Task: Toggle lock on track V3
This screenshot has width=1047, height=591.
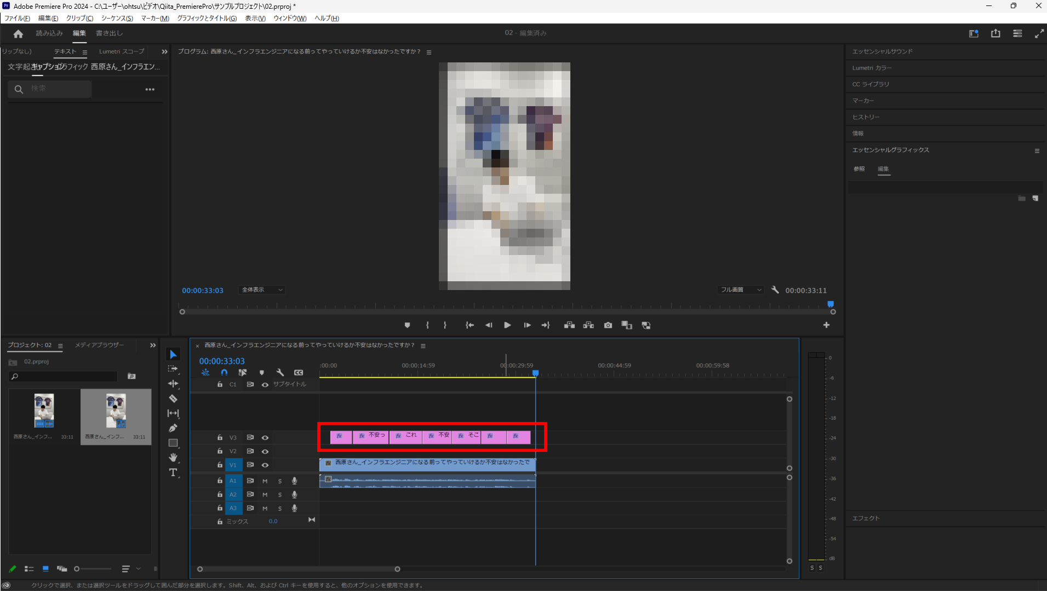Action: pos(220,438)
